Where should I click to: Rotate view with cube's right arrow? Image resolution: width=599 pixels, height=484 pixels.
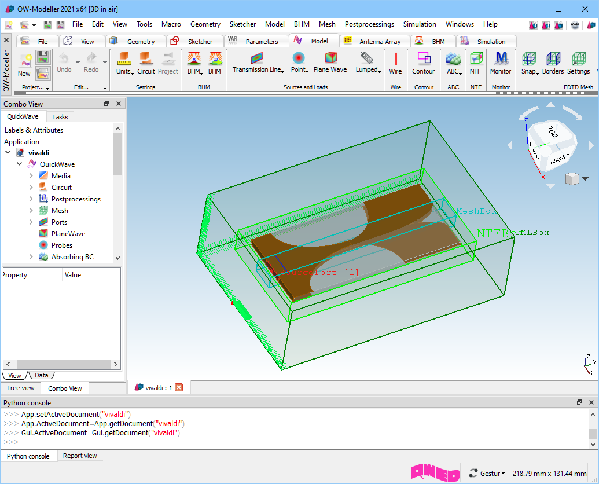[590, 145]
